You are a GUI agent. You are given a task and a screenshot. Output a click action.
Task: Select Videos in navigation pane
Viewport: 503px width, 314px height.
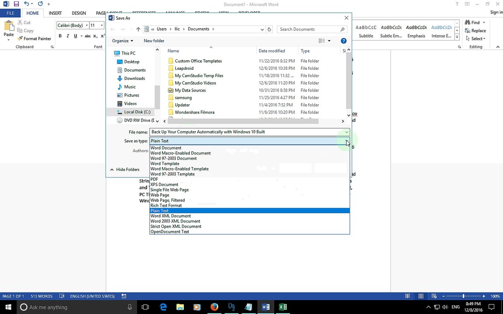pyautogui.click(x=127, y=103)
